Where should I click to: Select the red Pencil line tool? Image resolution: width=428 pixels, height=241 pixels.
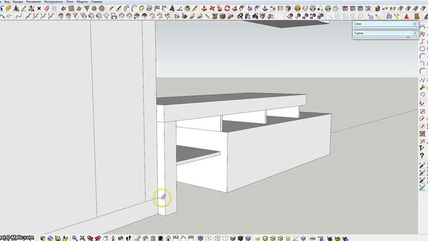point(119,9)
